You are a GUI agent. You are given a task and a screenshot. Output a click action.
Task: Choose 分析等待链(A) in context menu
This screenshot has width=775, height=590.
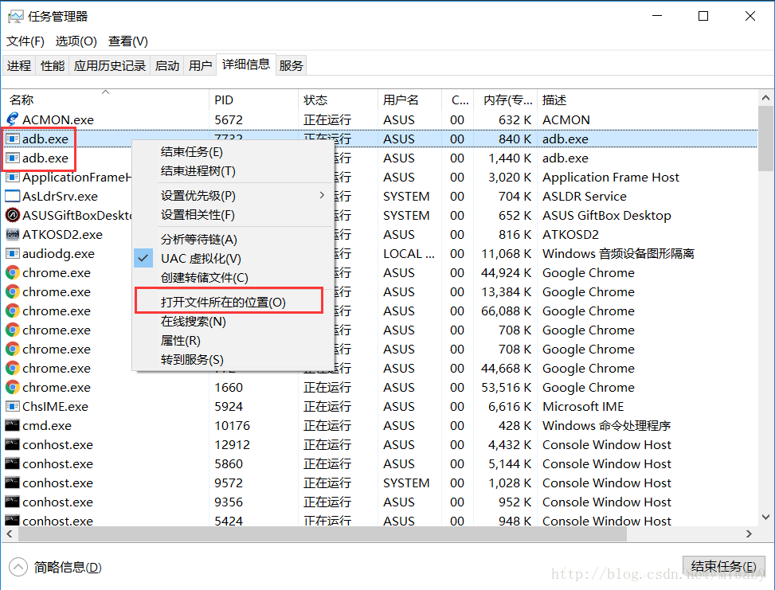pos(233,239)
